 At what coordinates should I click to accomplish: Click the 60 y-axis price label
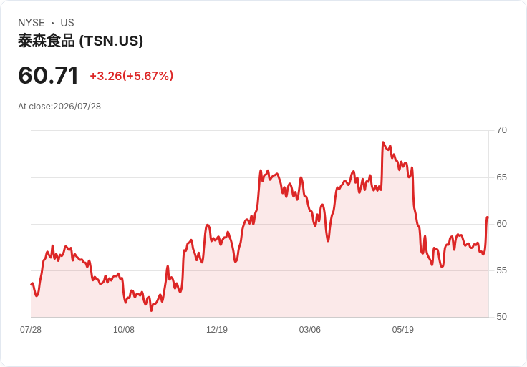pos(501,224)
